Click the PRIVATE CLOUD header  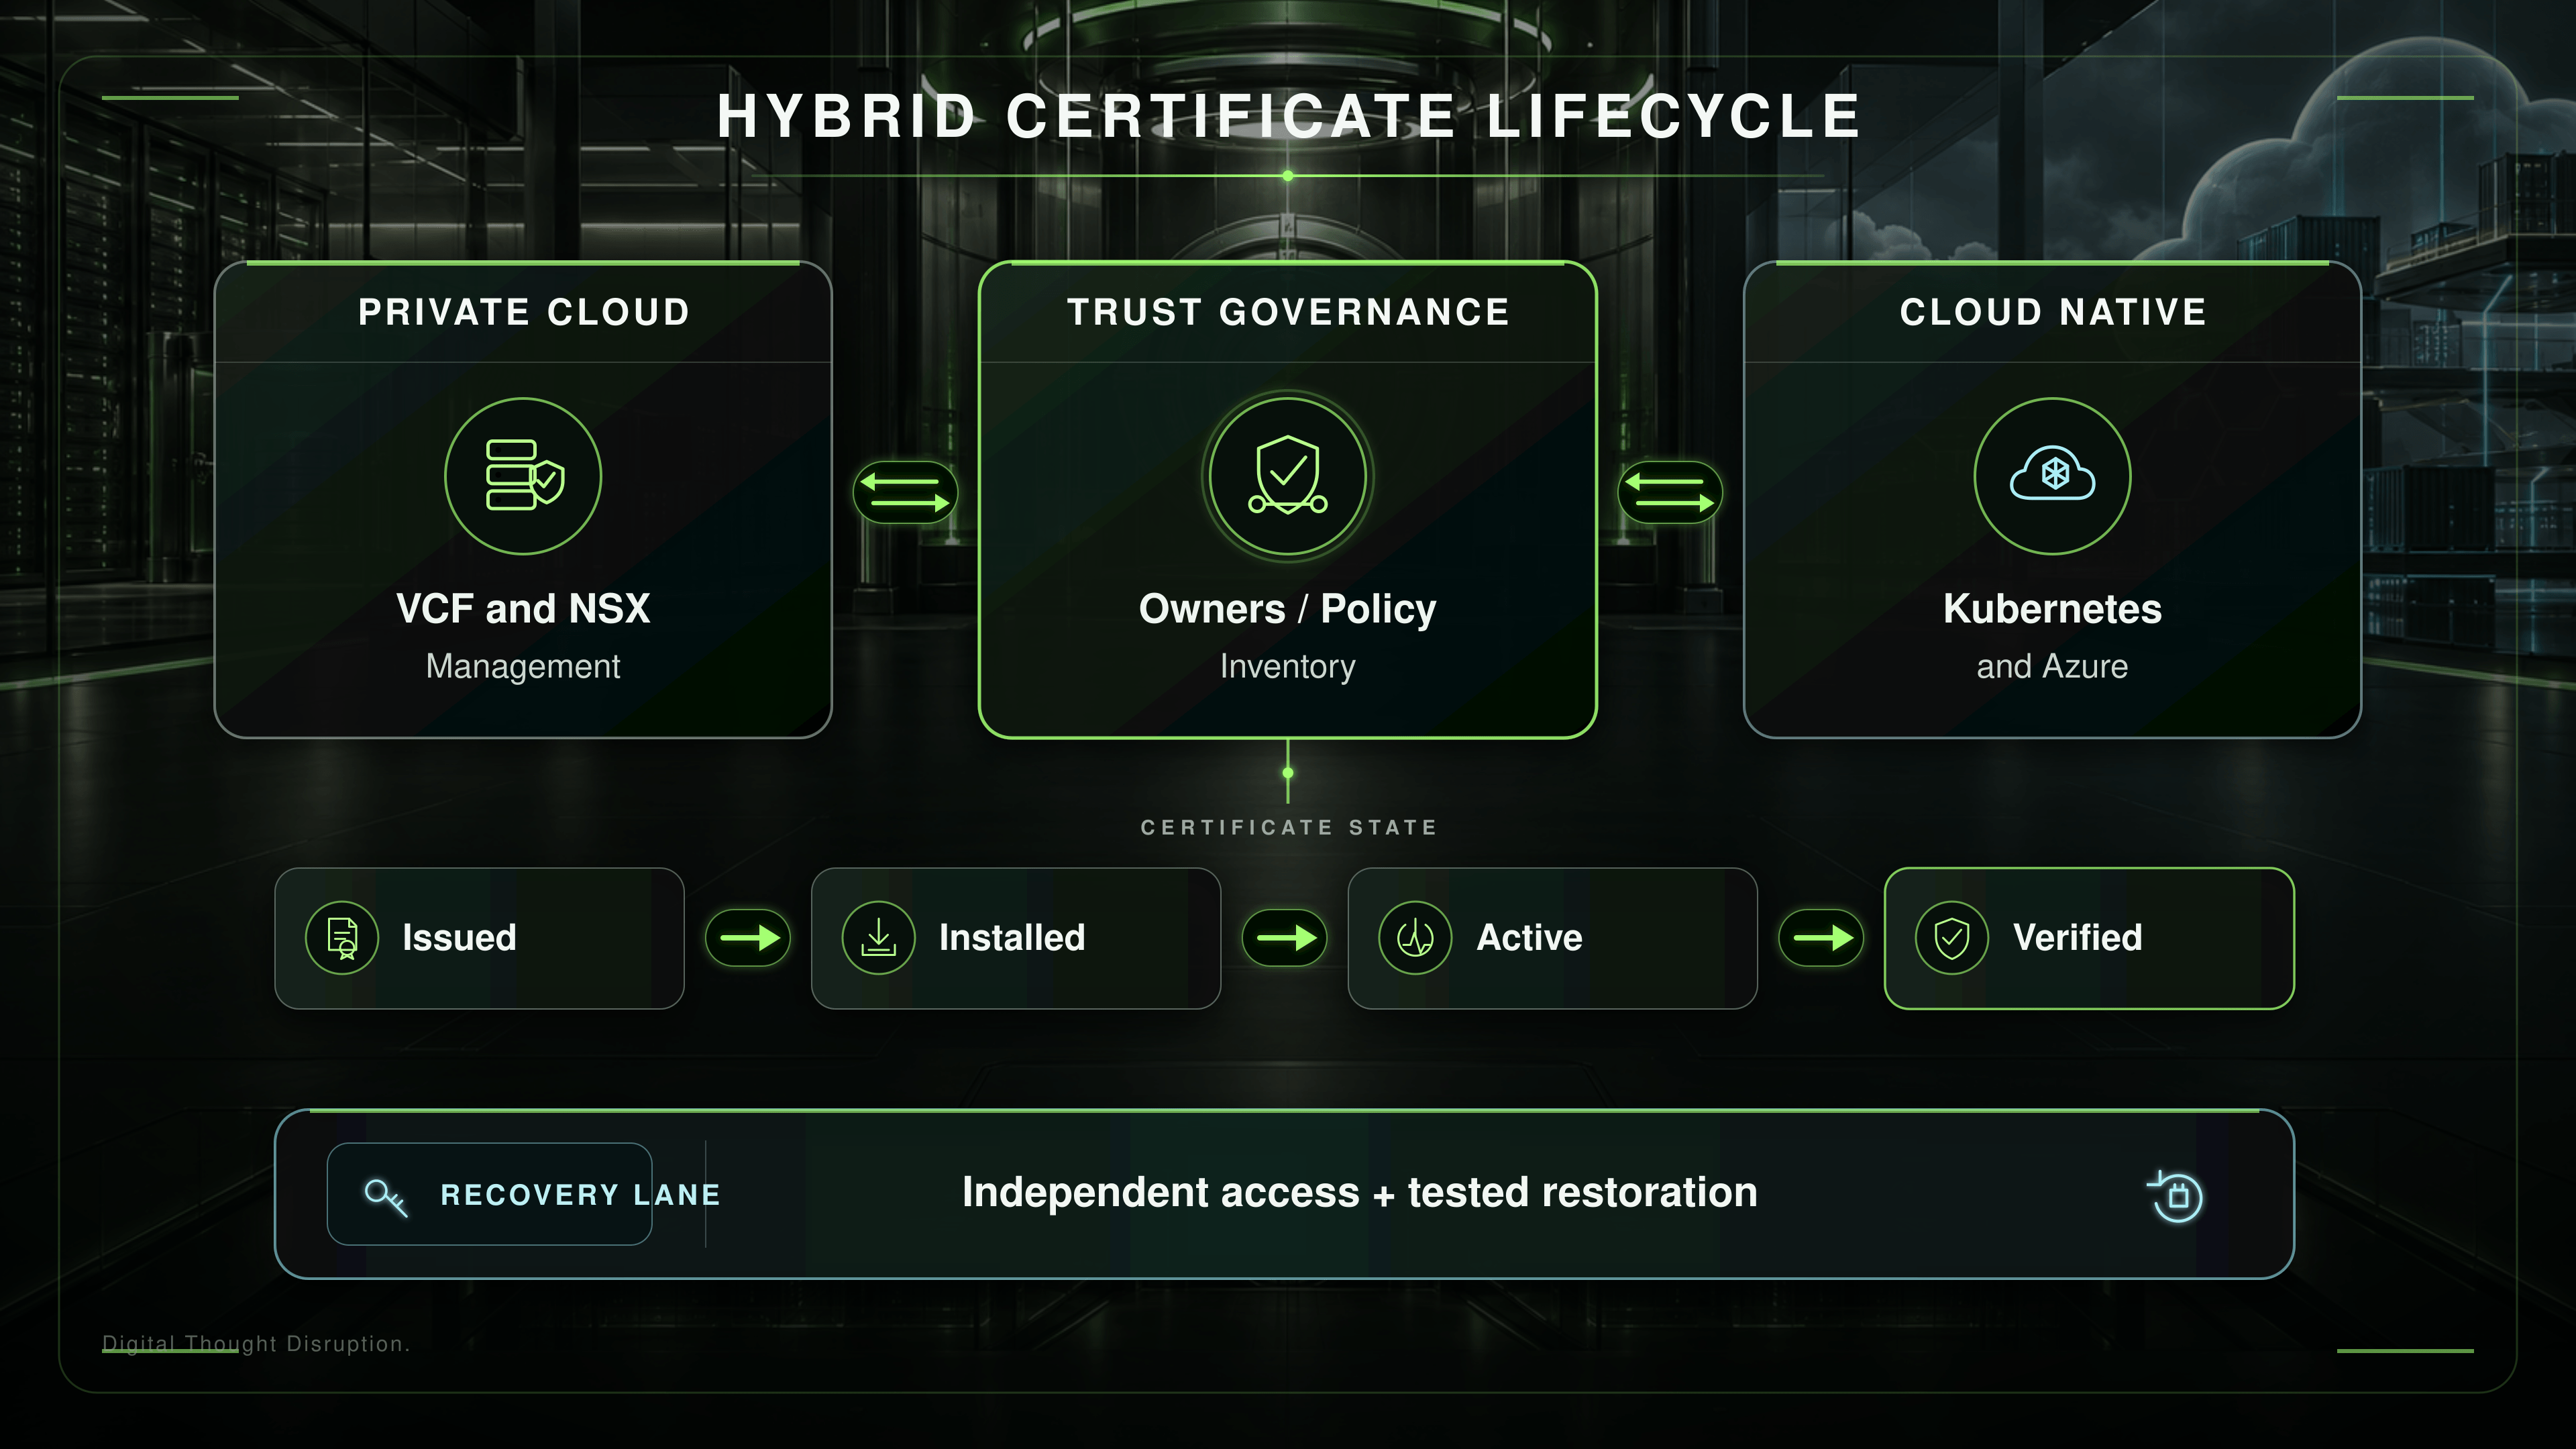tap(524, 312)
